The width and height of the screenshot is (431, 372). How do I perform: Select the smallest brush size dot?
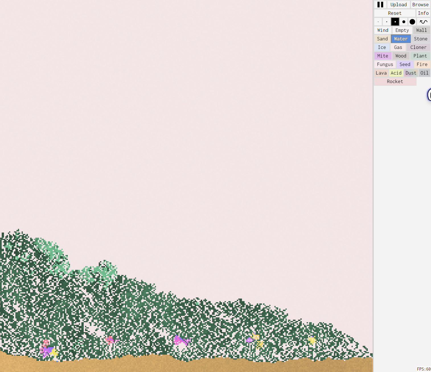pyautogui.click(x=378, y=22)
